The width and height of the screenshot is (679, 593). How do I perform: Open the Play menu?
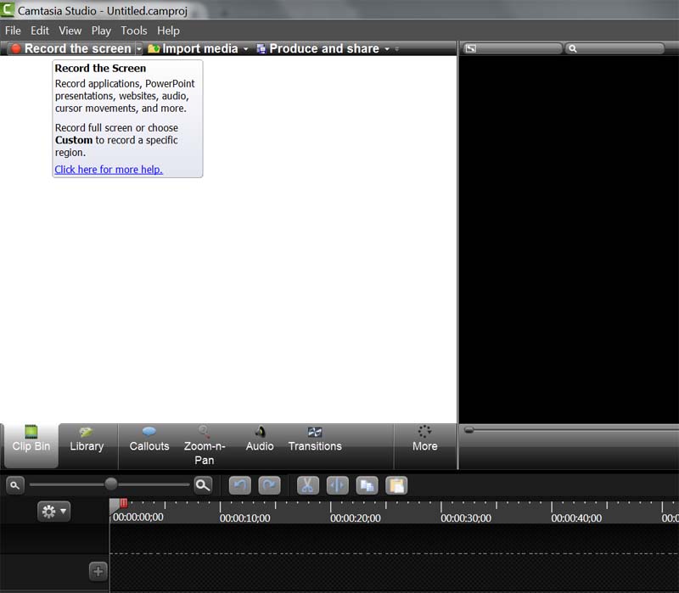pyautogui.click(x=101, y=31)
